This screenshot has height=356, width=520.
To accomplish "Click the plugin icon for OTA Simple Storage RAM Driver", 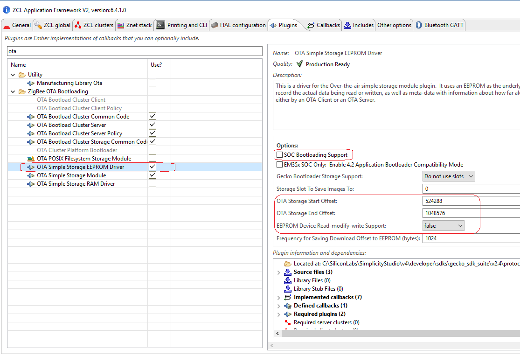I will pos(30,184).
